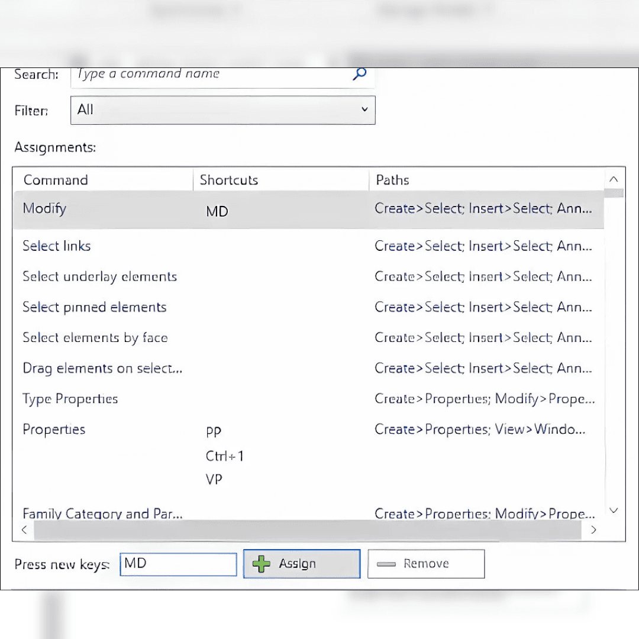Click the horizontal scrollbar left arrow
The image size is (639, 639).
[x=24, y=530]
